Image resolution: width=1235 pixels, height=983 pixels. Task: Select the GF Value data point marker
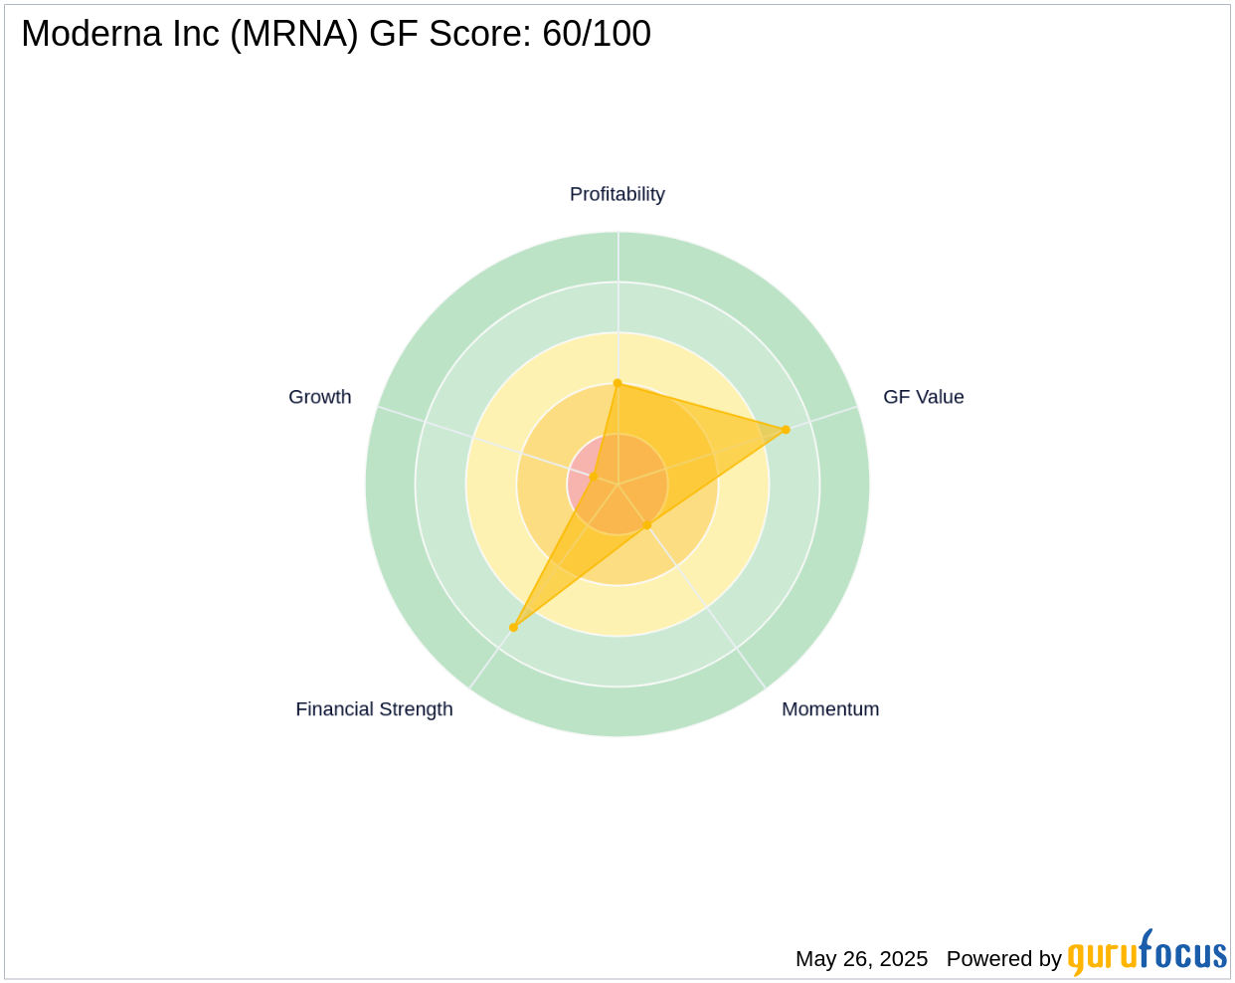coord(786,430)
